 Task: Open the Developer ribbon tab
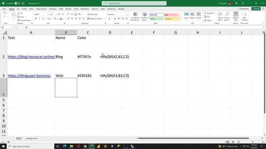[85, 9]
